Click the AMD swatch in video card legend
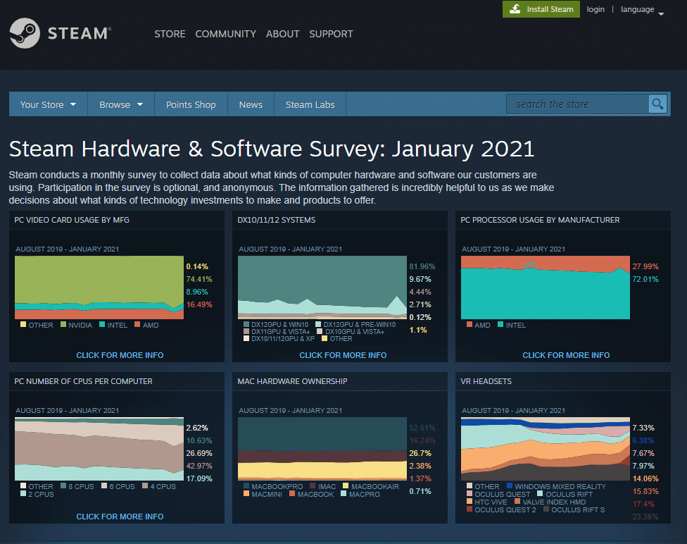687x544 pixels. click(137, 325)
